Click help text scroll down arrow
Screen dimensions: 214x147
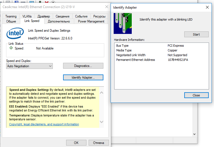(x=101, y=122)
